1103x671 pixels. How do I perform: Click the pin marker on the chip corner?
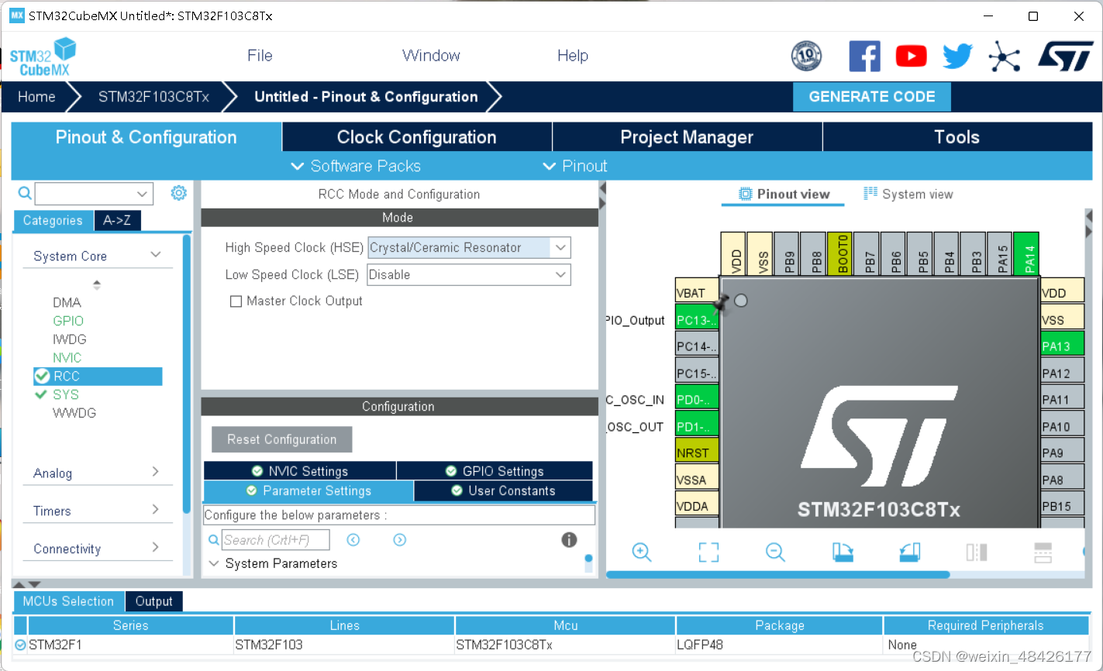[722, 303]
